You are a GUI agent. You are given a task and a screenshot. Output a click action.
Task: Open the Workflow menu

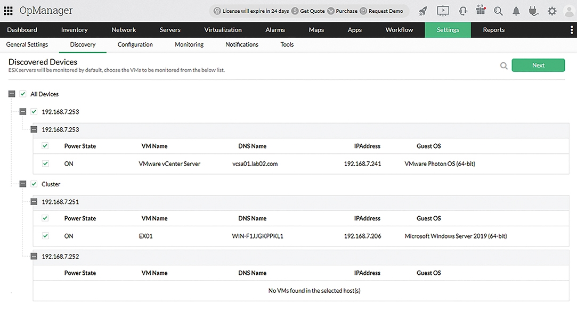[x=399, y=30]
